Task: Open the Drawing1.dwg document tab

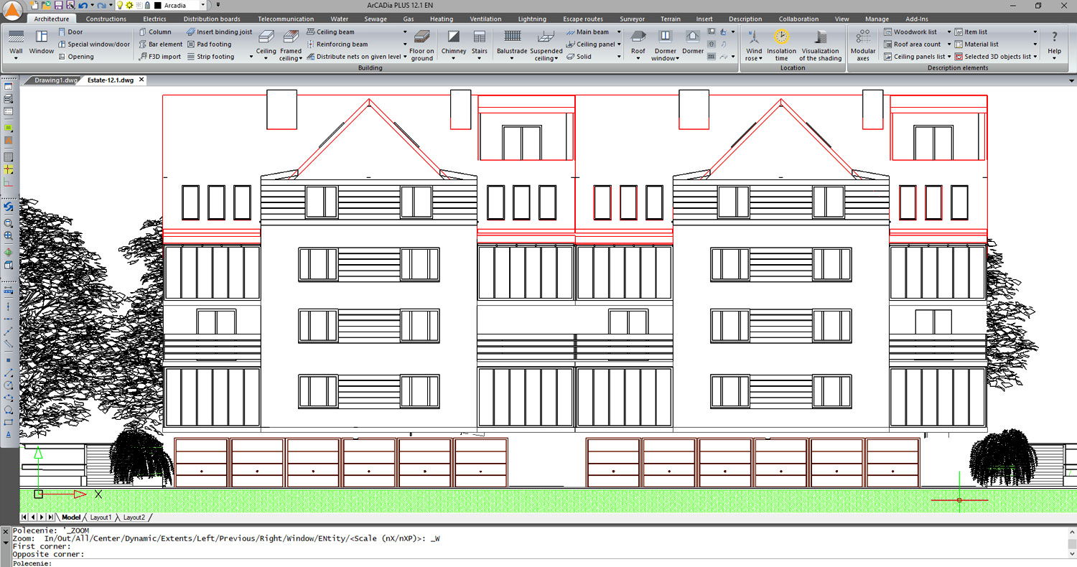Action: 55,80
